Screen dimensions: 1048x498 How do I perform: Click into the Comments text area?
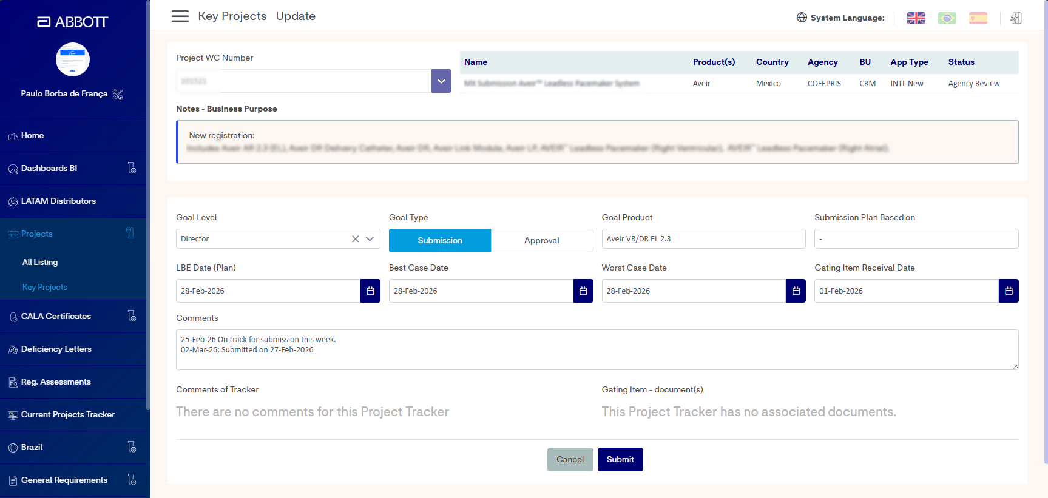597,350
